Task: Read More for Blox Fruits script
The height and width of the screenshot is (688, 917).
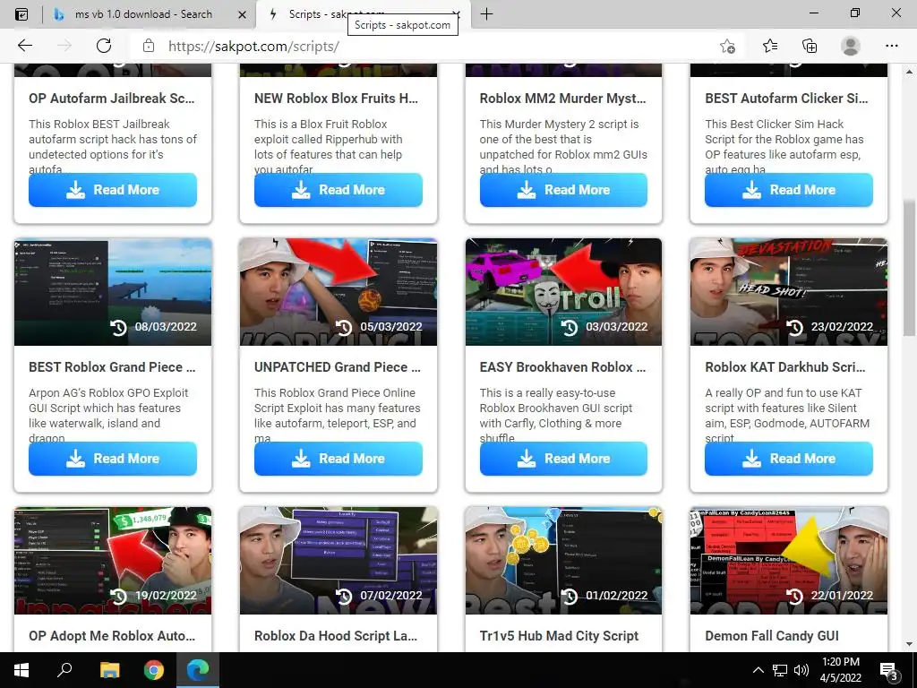Action: click(338, 190)
